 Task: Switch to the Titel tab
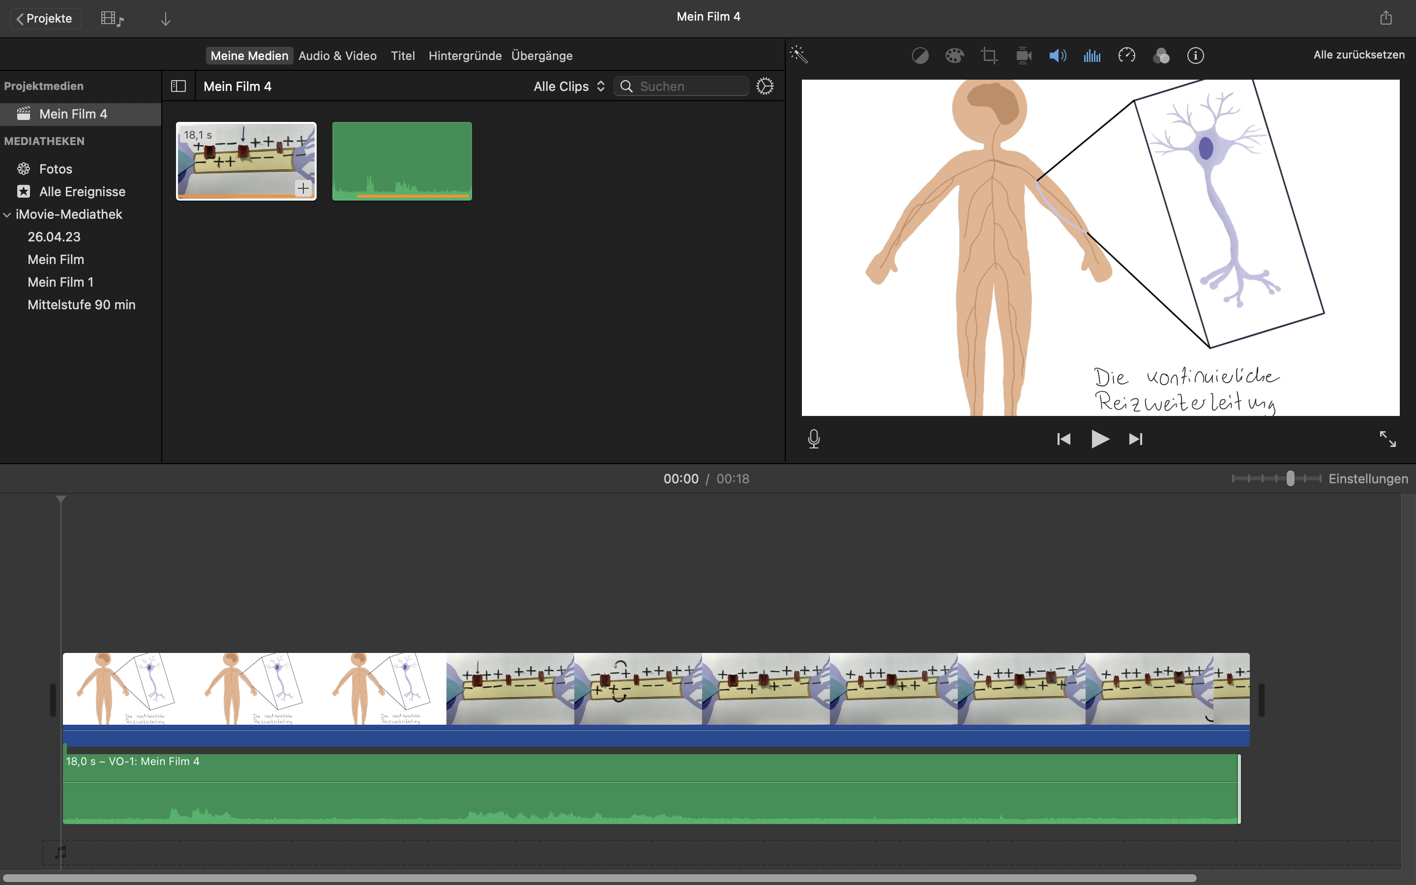click(403, 56)
